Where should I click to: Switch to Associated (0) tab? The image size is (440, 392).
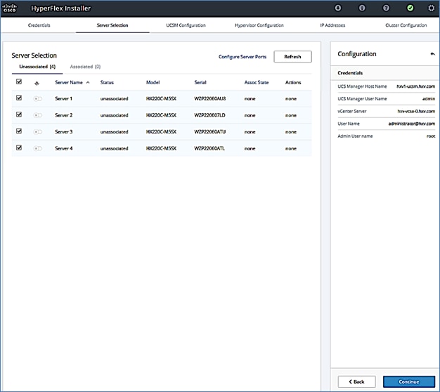85,67
